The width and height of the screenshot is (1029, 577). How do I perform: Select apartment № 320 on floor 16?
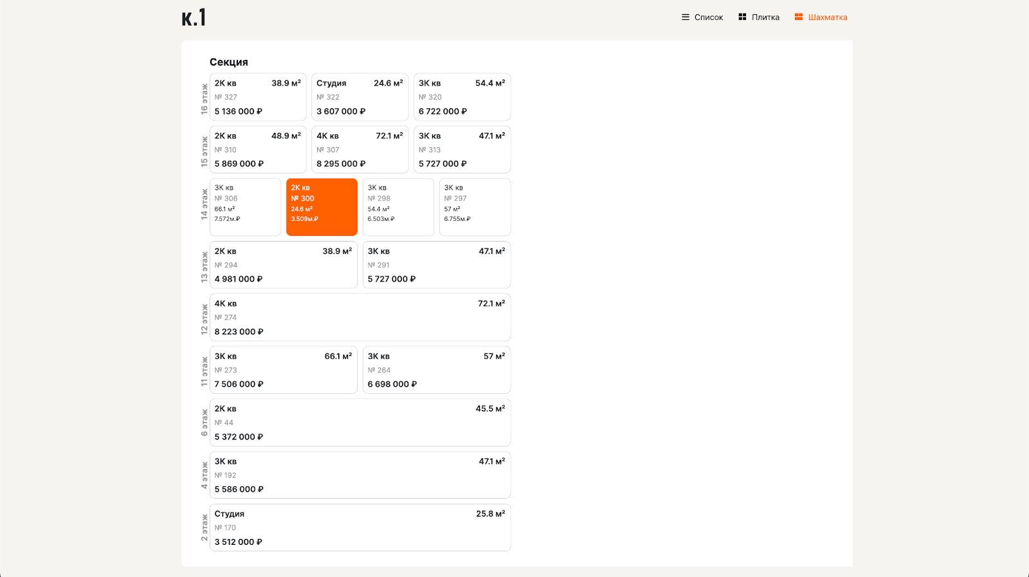[462, 97]
